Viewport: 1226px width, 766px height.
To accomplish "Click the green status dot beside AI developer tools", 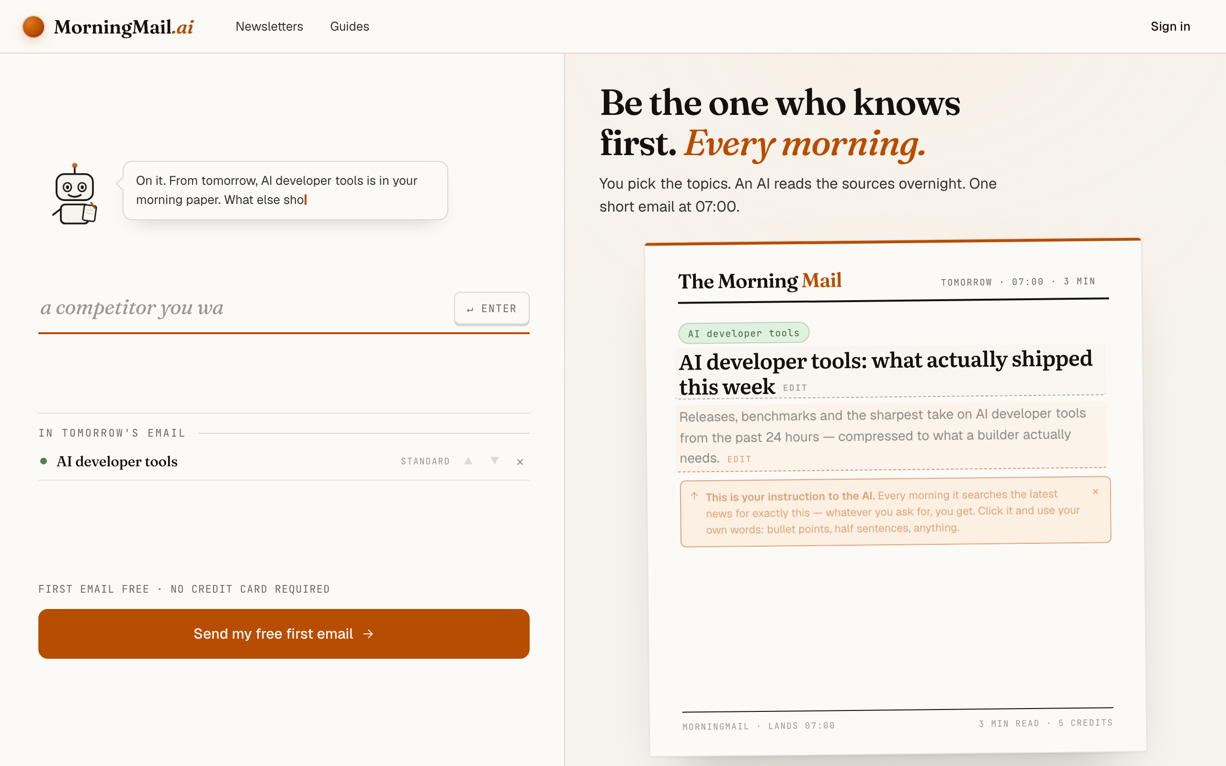I will [44, 461].
